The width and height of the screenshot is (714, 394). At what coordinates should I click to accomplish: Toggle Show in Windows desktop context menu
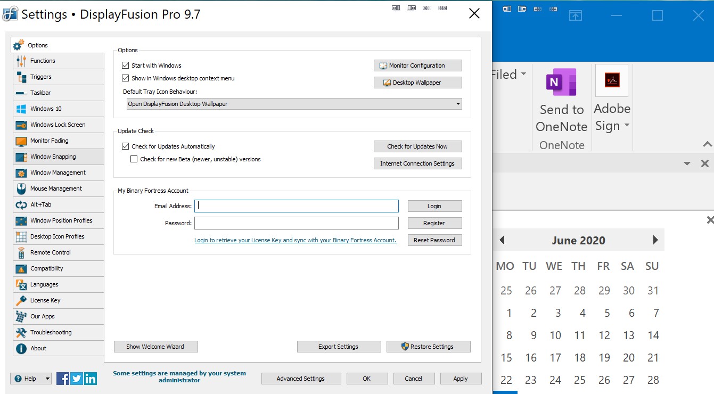[126, 78]
